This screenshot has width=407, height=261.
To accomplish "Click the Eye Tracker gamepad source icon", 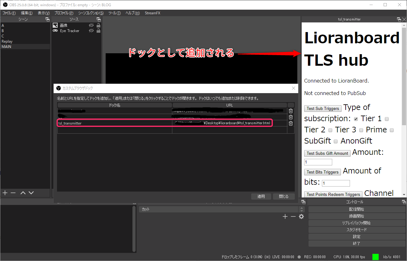I will click(x=55, y=31).
